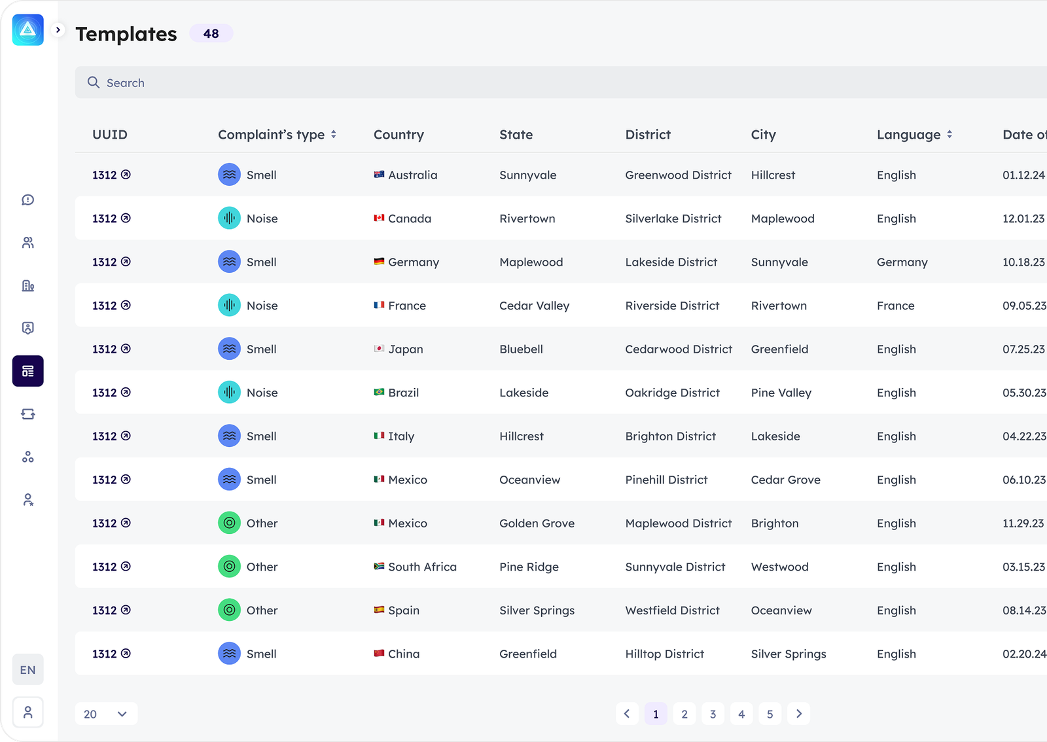1047x742 pixels.
Task: Expand the sidebar with the chevron arrow
Action: 58,30
